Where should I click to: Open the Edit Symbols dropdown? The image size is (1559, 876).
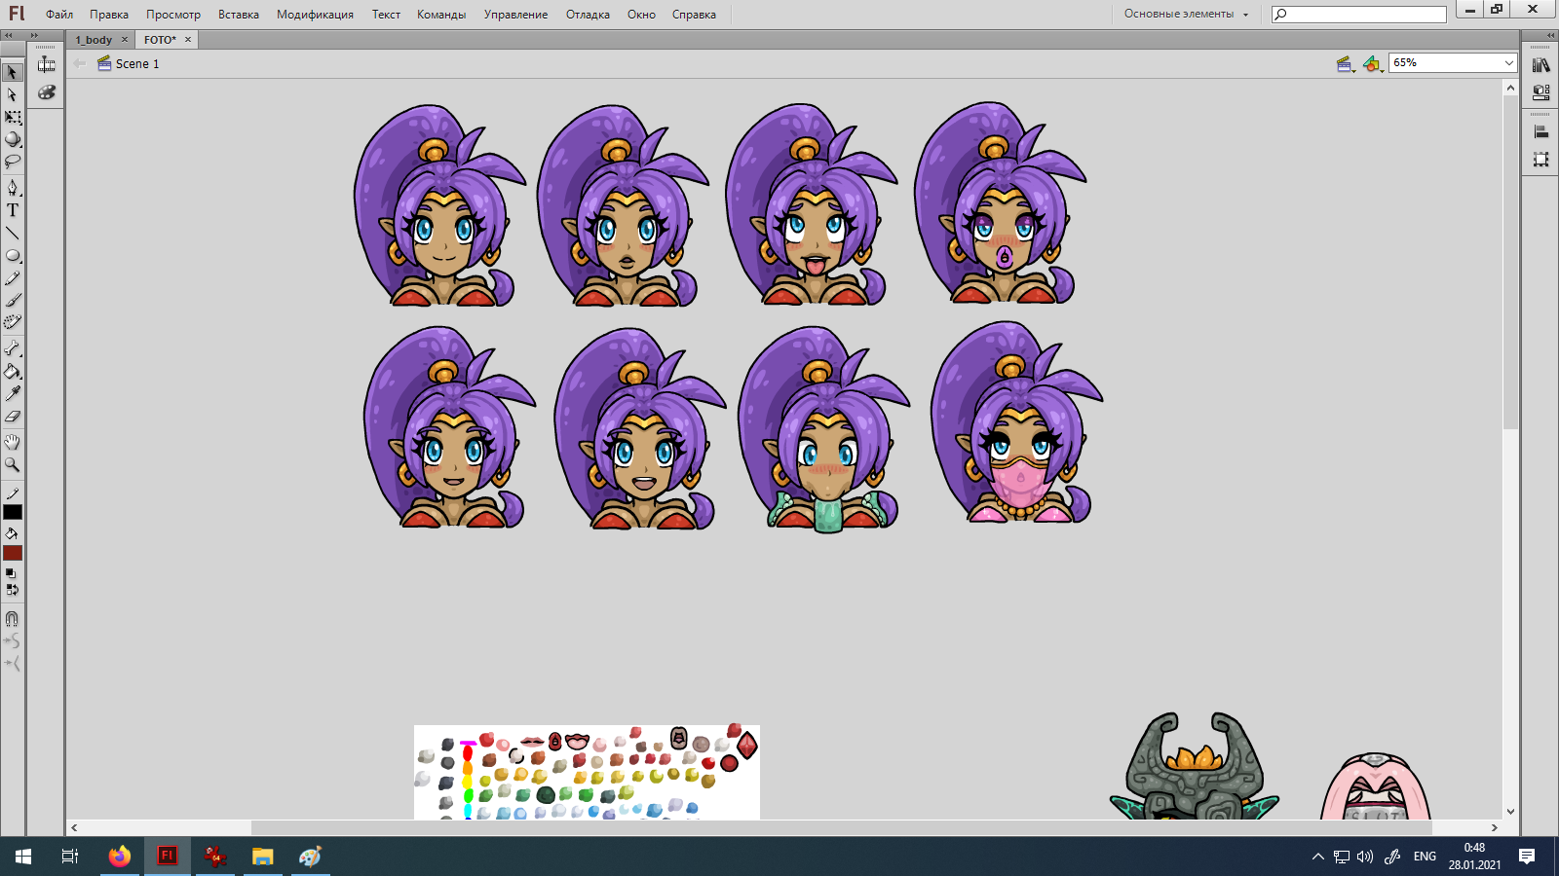pyautogui.click(x=1373, y=64)
